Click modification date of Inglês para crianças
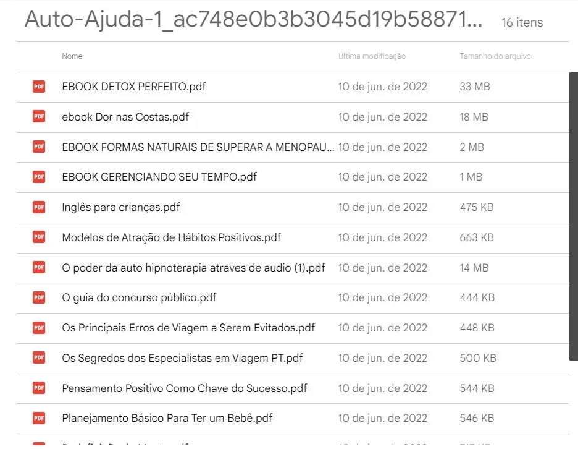 (383, 208)
